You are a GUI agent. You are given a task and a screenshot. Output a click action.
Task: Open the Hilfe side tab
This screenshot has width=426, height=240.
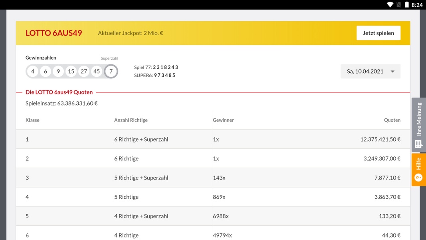419,170
